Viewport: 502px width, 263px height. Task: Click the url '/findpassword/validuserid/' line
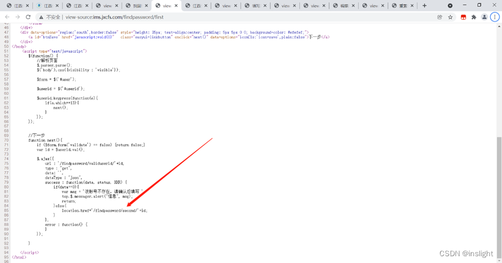[x=84, y=164]
